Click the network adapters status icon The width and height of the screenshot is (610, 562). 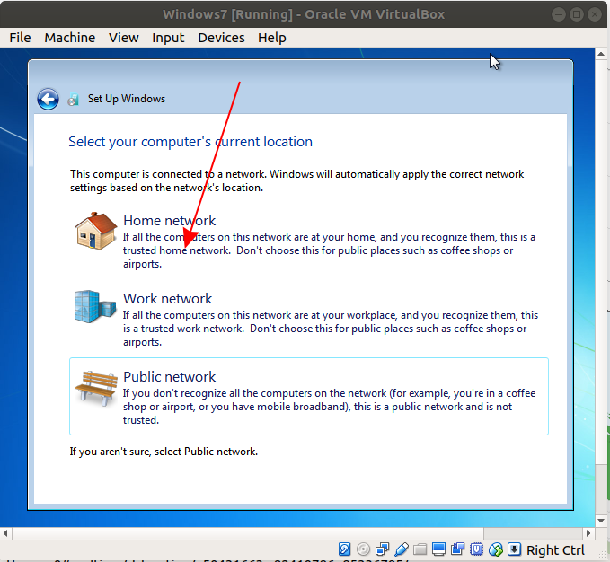click(x=382, y=549)
